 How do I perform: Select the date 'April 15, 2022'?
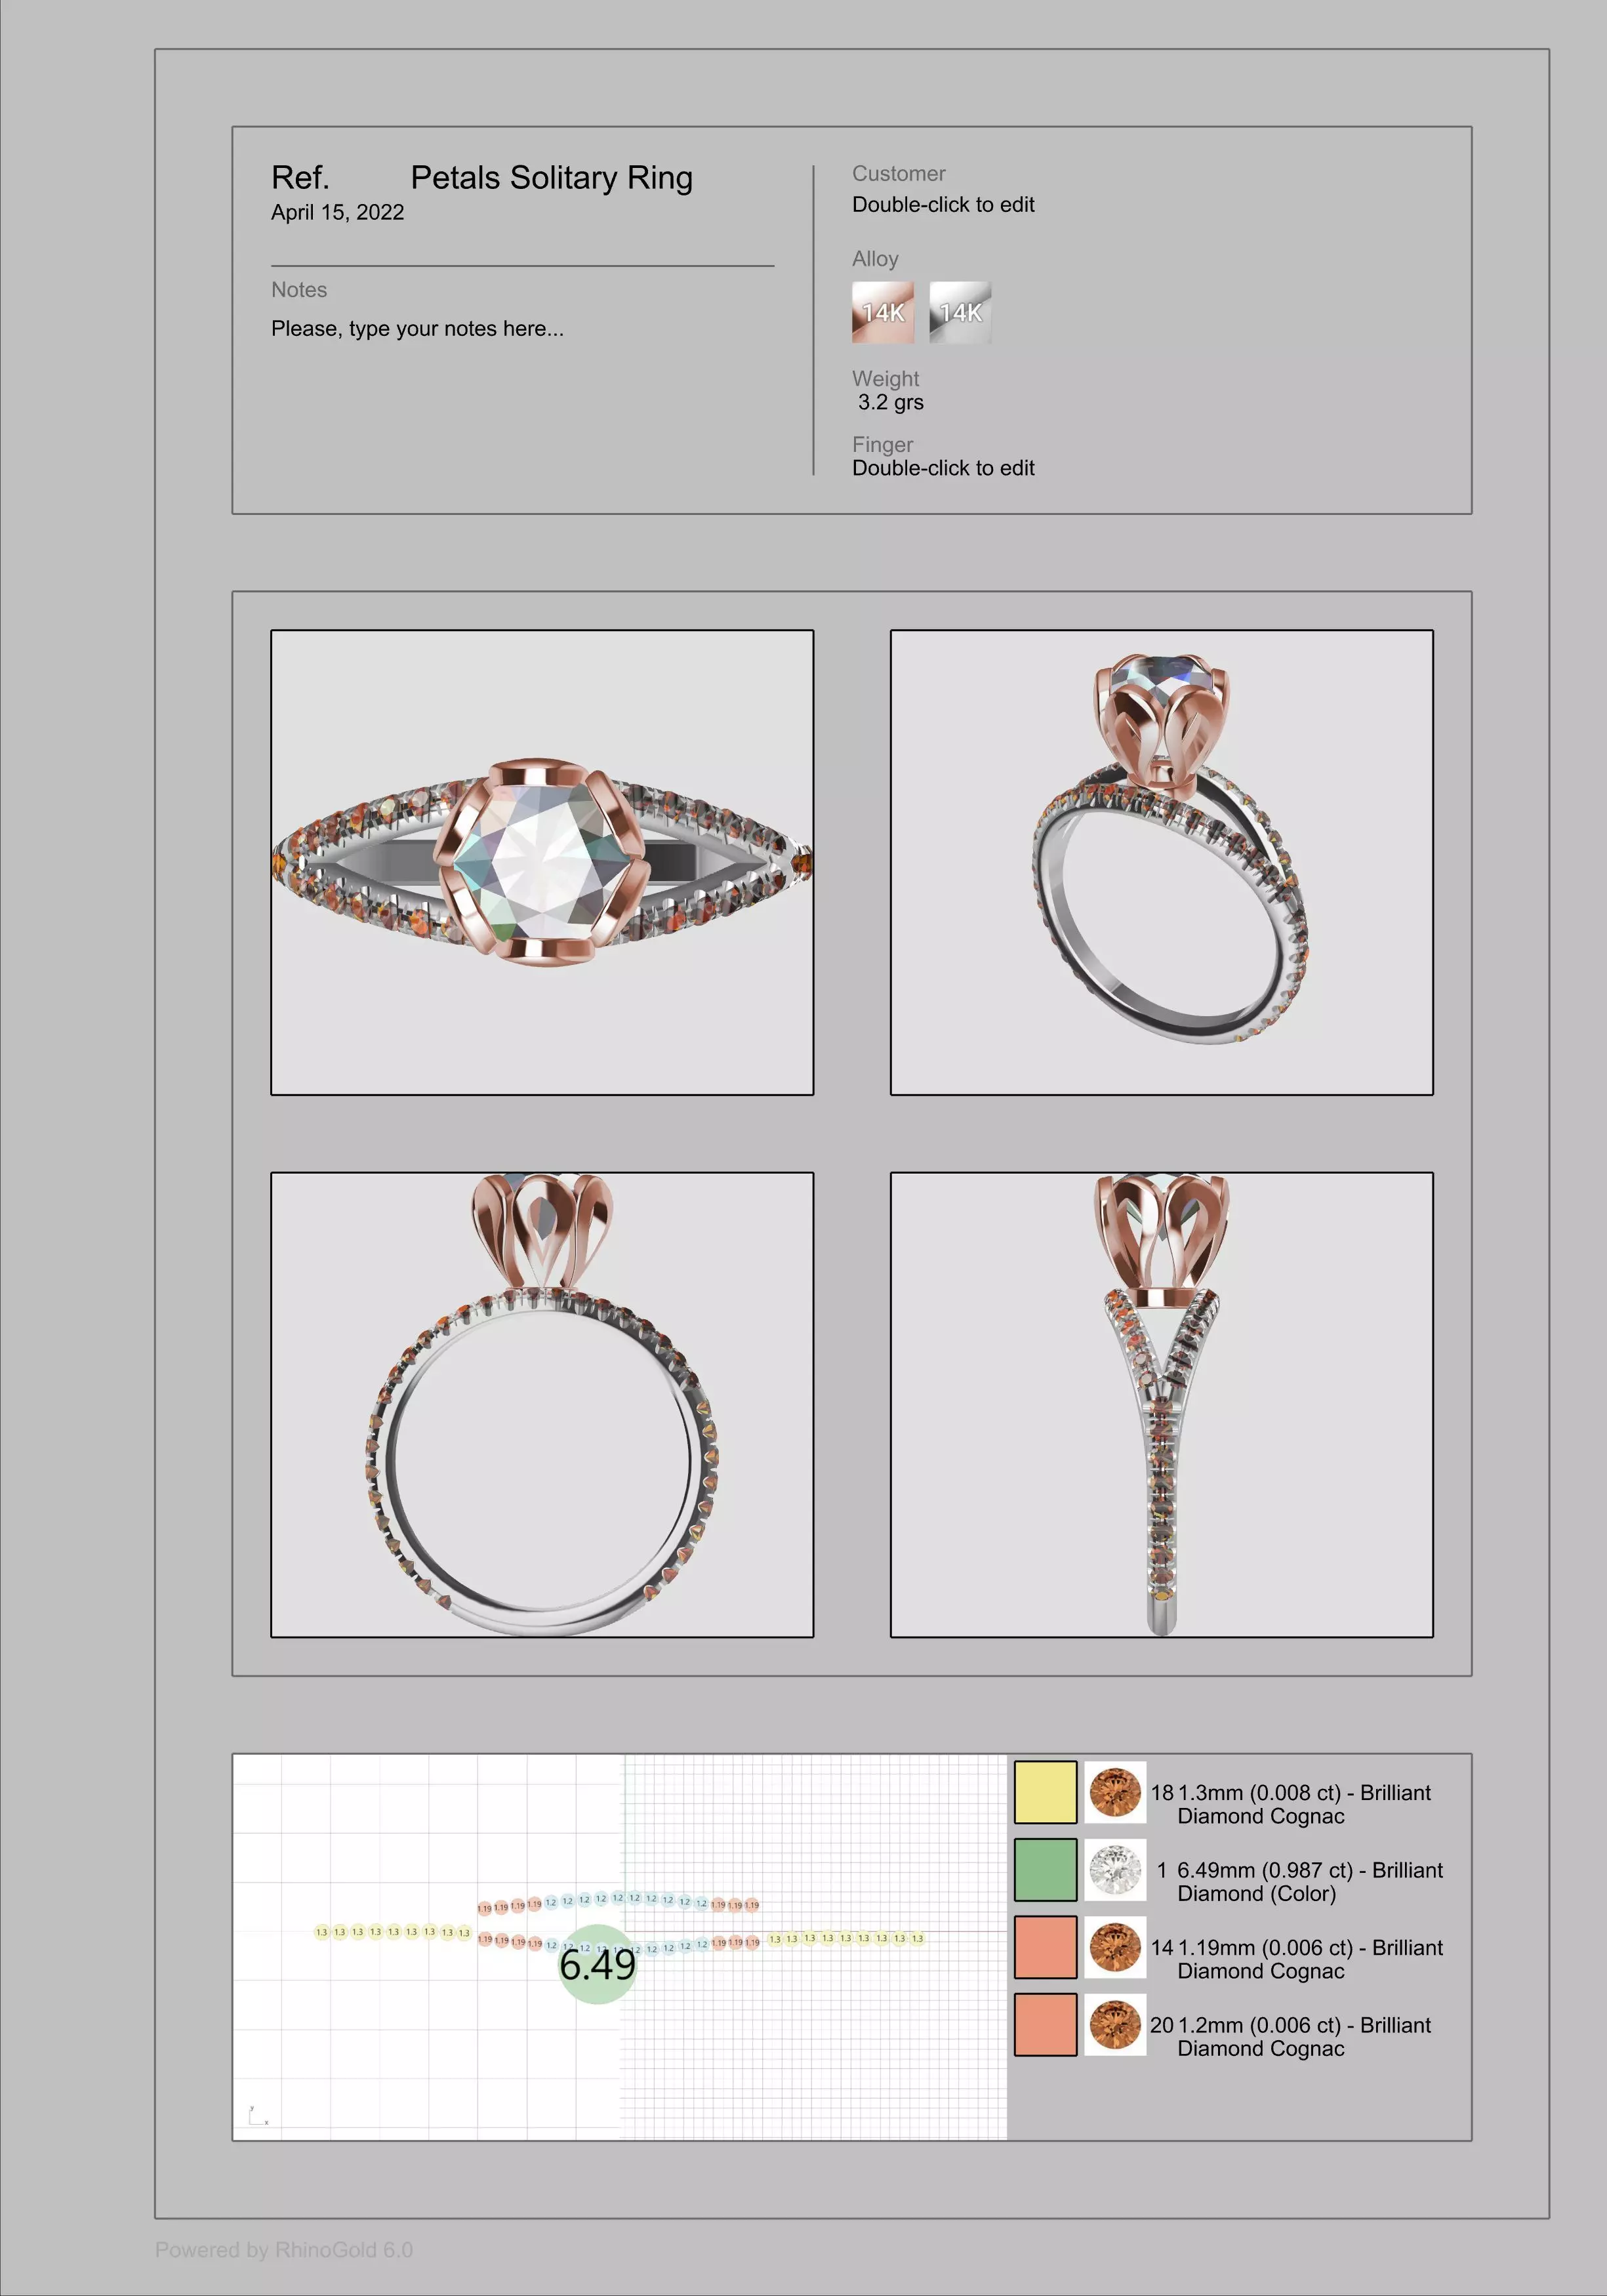337,212
